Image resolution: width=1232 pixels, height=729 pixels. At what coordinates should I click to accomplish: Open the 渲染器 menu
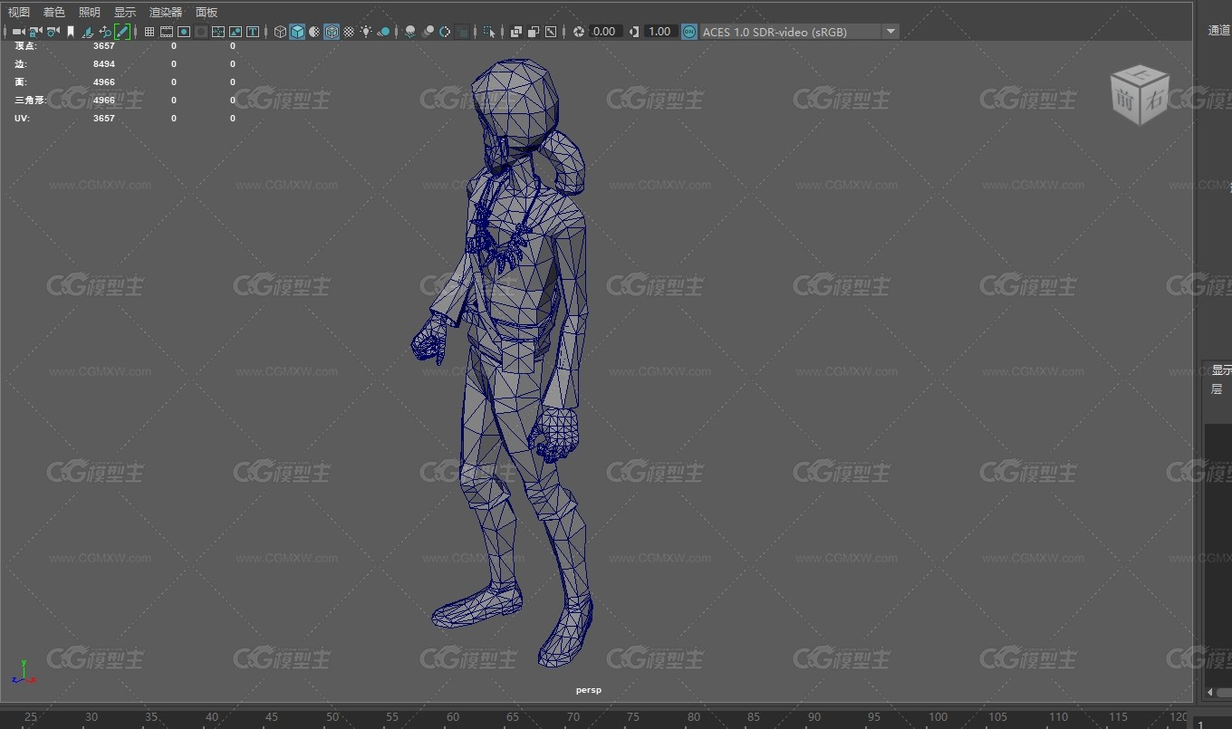pyautogui.click(x=166, y=12)
